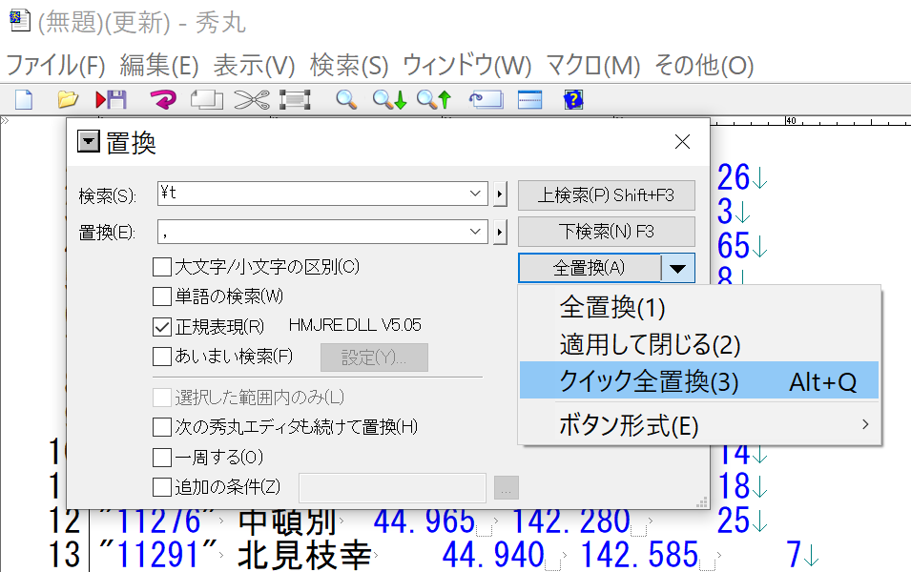Click the "11291" text in the editor
Image resolution: width=911 pixels, height=572 pixels.
(158, 555)
